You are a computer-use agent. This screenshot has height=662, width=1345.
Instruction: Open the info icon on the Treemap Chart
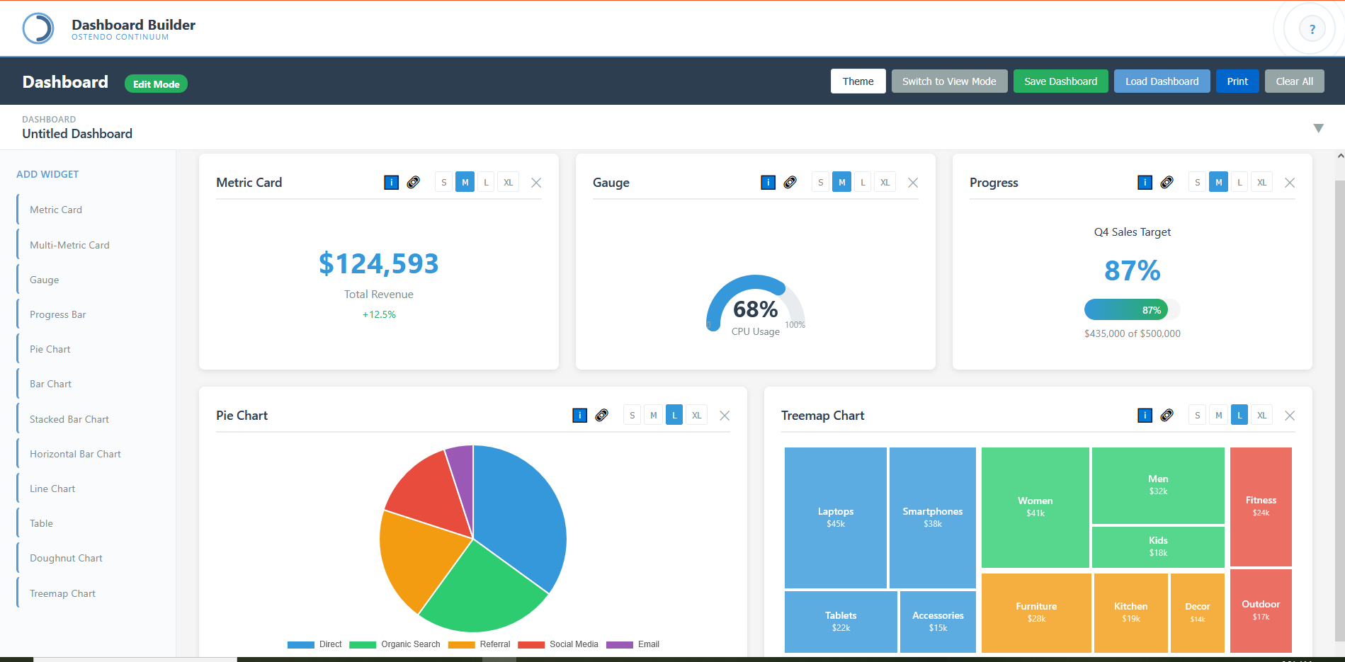point(1145,415)
